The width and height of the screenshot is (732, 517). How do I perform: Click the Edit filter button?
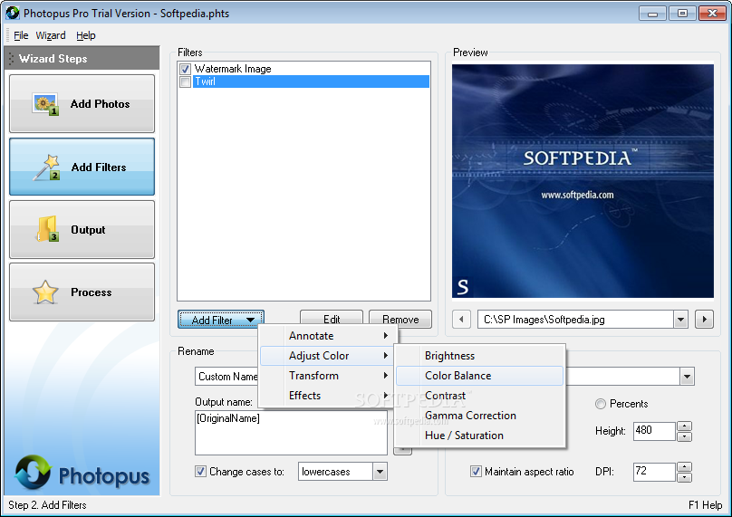(x=332, y=317)
